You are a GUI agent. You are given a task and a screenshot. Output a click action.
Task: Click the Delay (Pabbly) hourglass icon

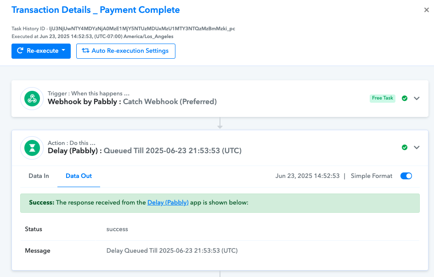coord(32,148)
